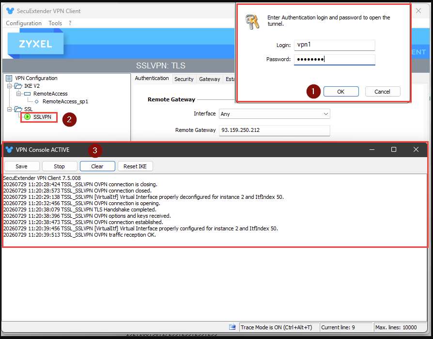Select the SSLVPN tunnel in the tree

click(x=42, y=117)
